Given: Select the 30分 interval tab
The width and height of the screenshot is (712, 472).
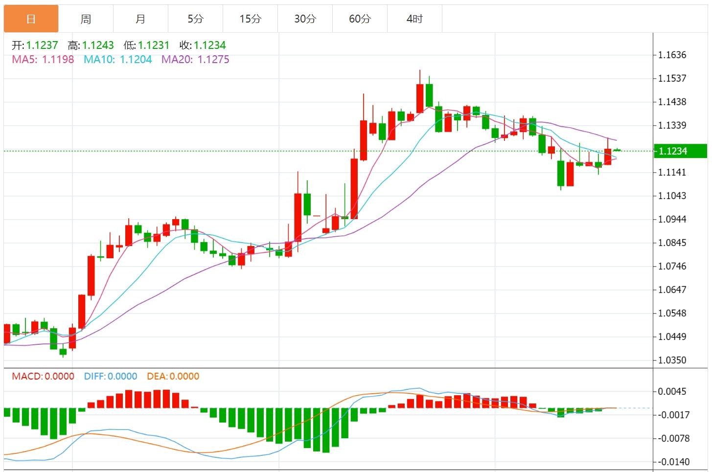Looking at the screenshot, I should pyautogui.click(x=305, y=19).
